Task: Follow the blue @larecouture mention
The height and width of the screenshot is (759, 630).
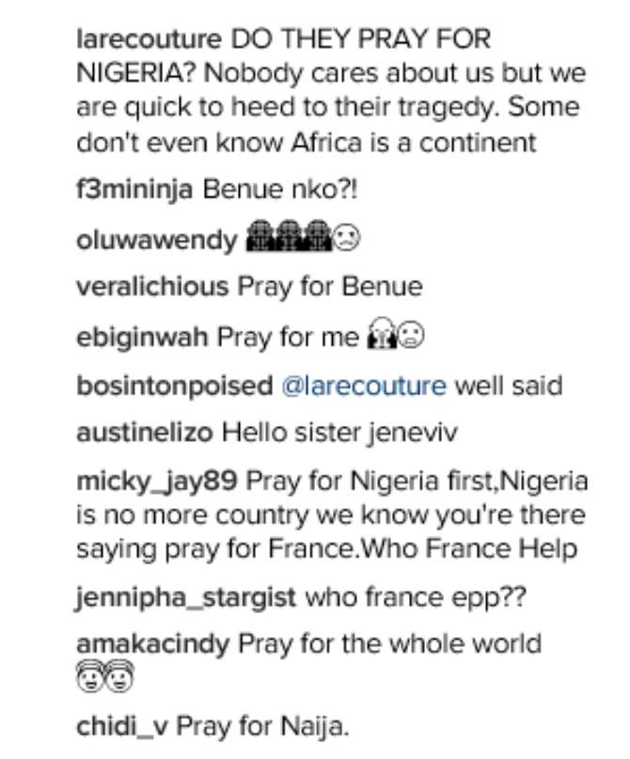Action: coord(363,387)
